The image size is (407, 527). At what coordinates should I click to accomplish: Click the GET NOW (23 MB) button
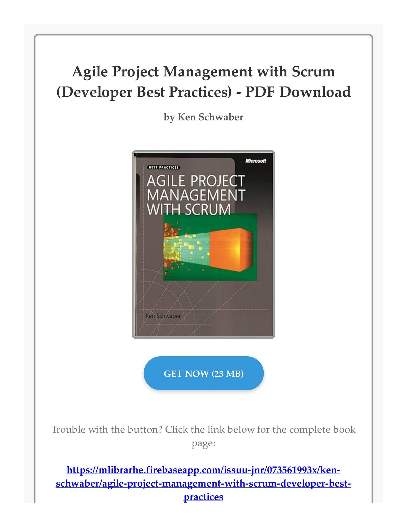click(203, 373)
